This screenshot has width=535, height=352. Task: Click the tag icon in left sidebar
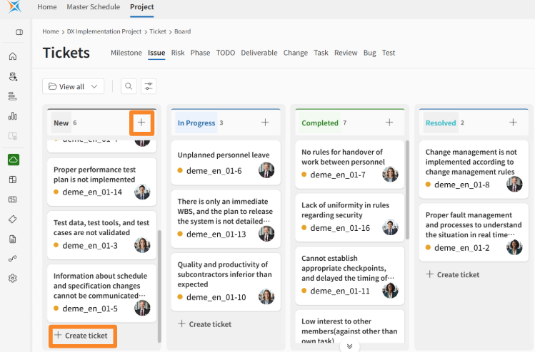(x=13, y=219)
